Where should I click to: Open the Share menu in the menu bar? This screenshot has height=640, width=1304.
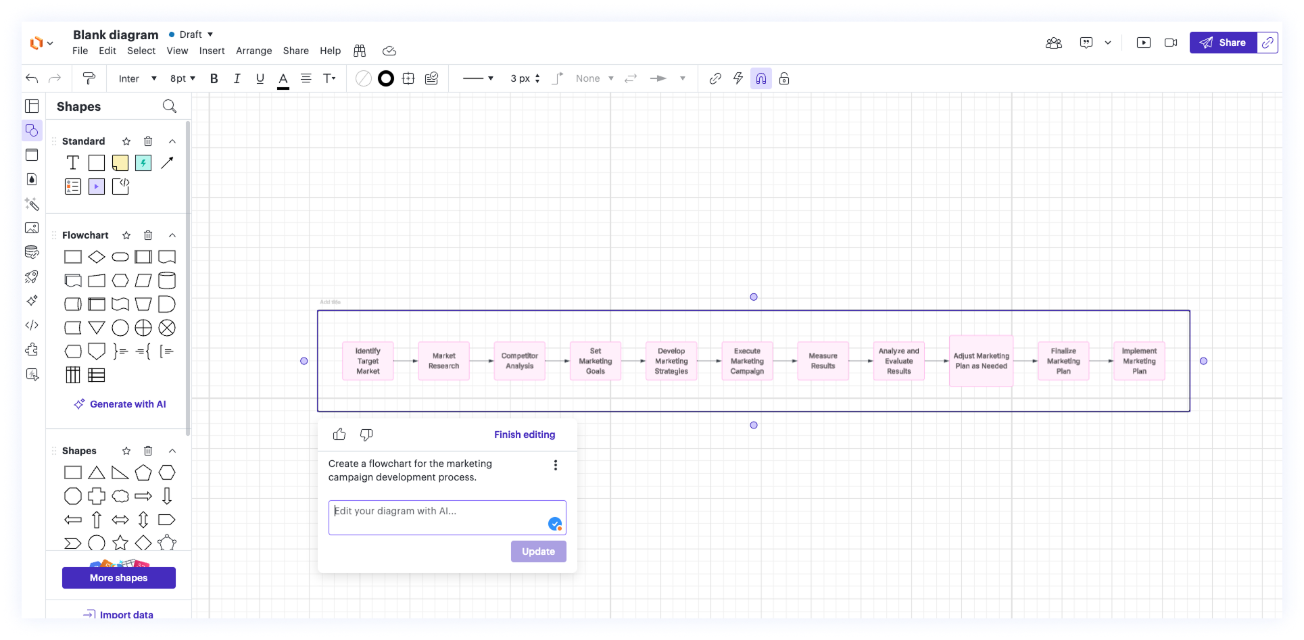pyautogui.click(x=295, y=51)
